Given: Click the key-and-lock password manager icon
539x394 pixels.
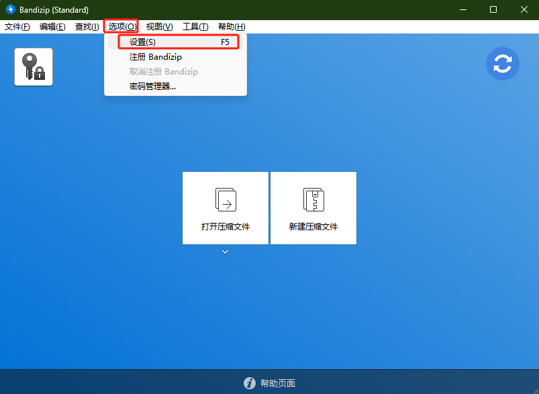Looking at the screenshot, I should (34, 67).
